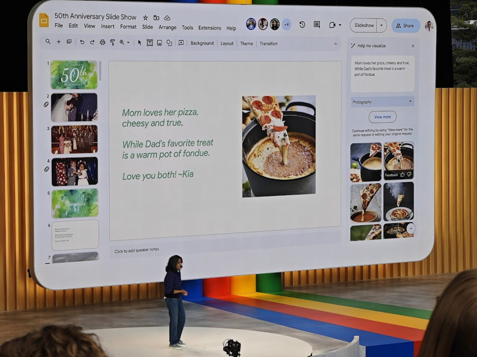Insert an image using toolbar icon
This screenshot has height=357, width=477.
[159, 43]
